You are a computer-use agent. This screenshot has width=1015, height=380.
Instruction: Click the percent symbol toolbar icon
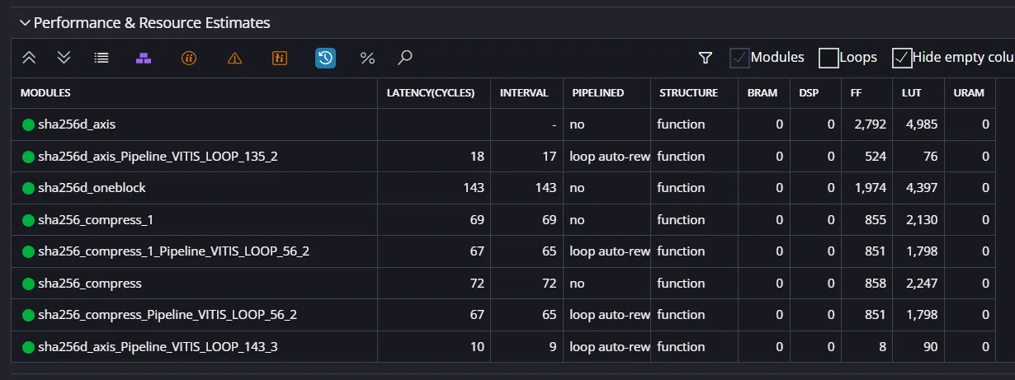(367, 58)
